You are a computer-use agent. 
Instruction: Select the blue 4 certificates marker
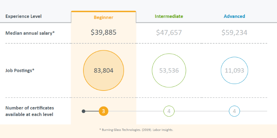[234, 111]
